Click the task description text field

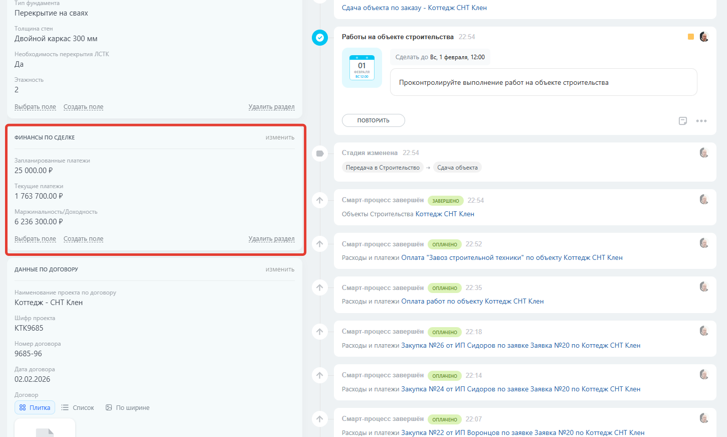pos(543,82)
